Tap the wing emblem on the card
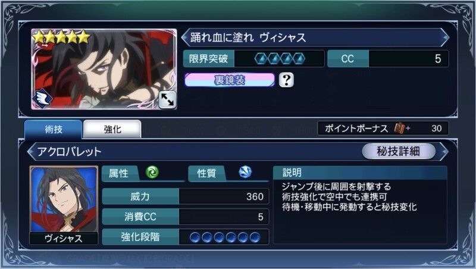Viewport: 476px width, 269px height. pyautogui.click(x=42, y=98)
